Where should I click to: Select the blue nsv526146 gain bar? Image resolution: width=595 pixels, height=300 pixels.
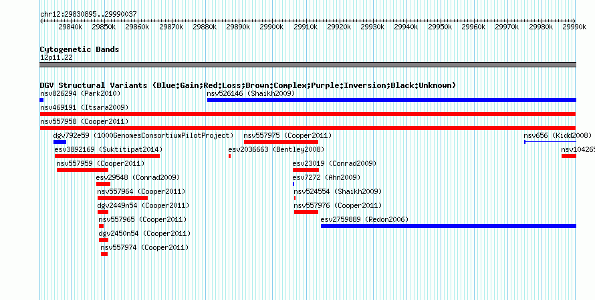click(392, 100)
